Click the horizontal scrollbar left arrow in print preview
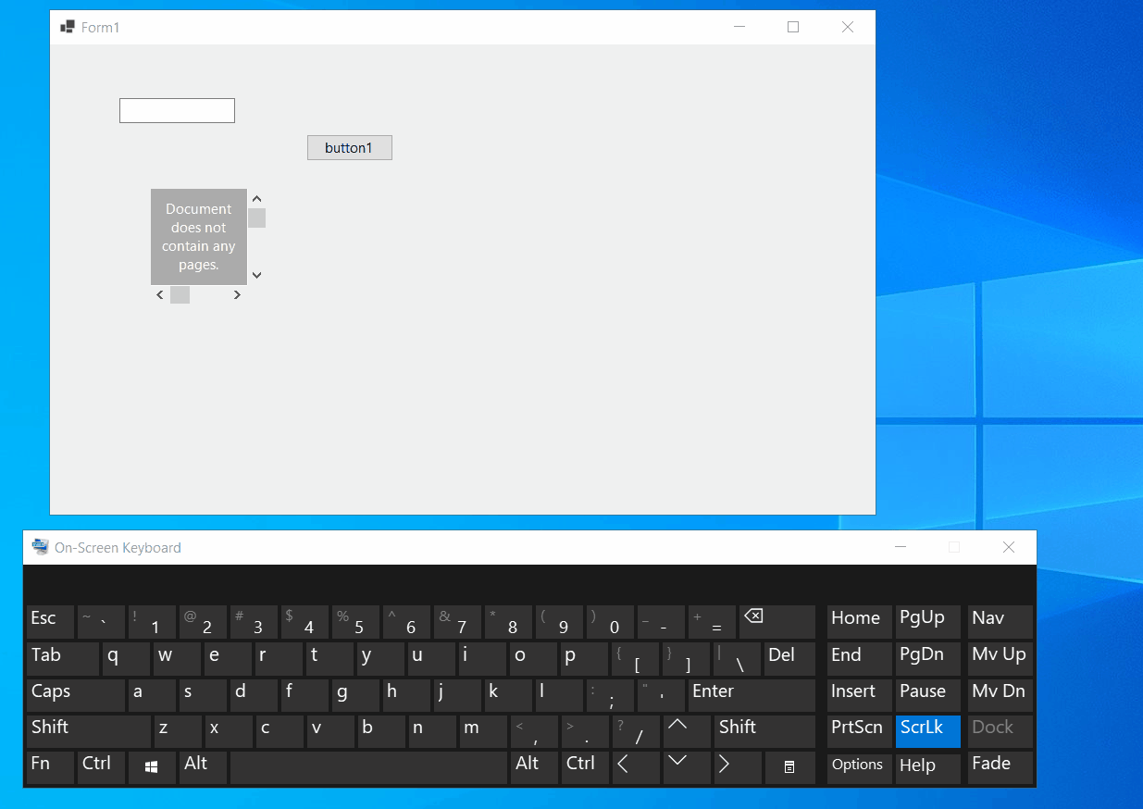The height and width of the screenshot is (809, 1143). coord(160,294)
